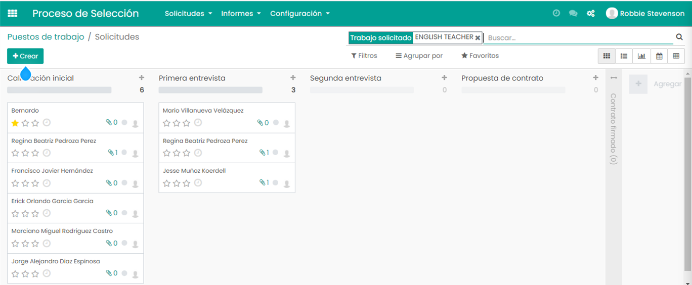Click the developer tools gears icon

pyautogui.click(x=590, y=14)
